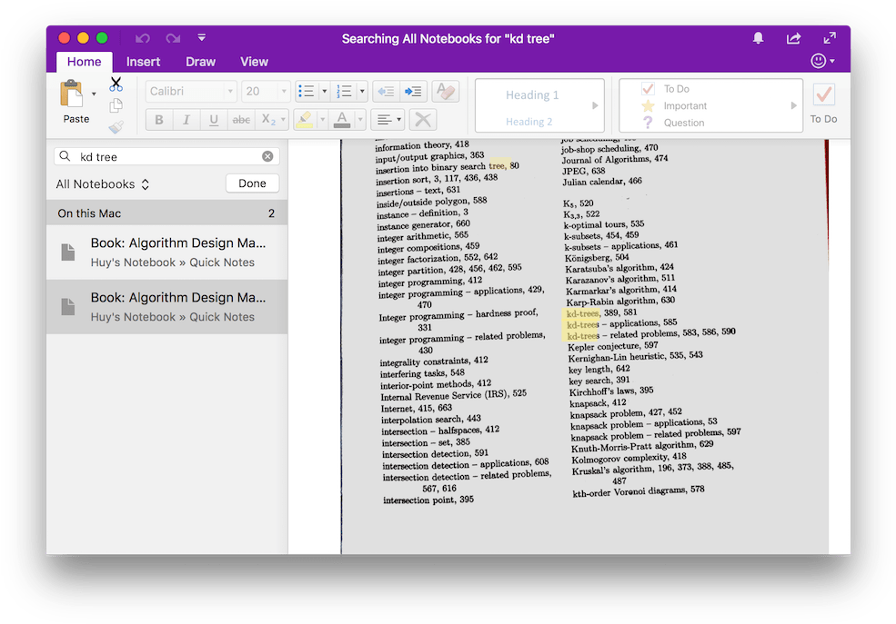Switch to the Draw tab

200,61
